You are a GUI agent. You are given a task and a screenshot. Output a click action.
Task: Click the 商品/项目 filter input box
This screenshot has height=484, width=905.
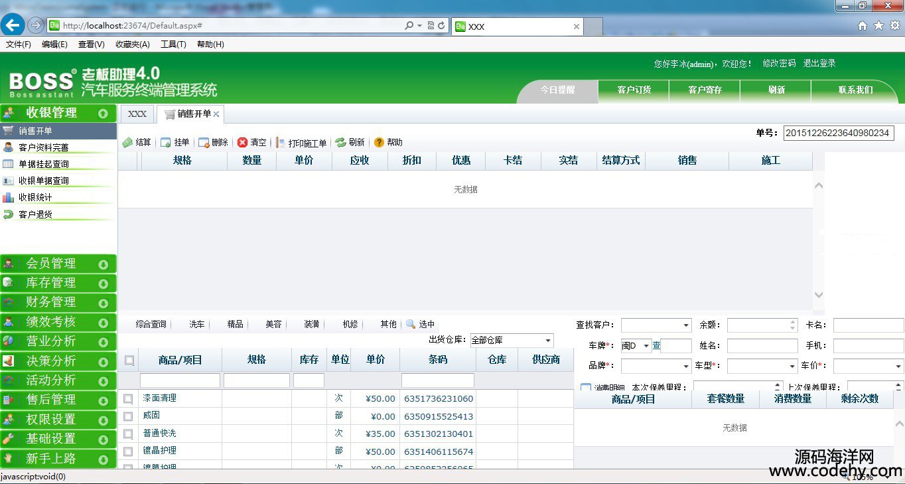(180, 380)
